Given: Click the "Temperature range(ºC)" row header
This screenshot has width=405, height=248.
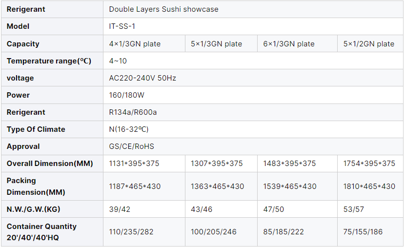Looking at the screenshot, I should 49,61.
